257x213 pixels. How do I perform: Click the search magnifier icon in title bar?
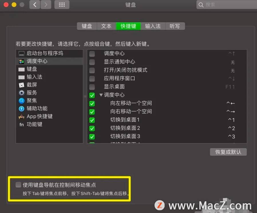[201, 5]
